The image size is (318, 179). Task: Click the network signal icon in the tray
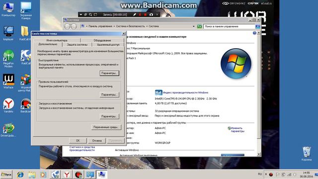click(x=289, y=175)
